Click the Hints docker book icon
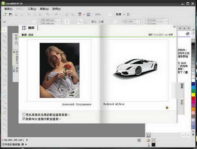 coord(187,34)
